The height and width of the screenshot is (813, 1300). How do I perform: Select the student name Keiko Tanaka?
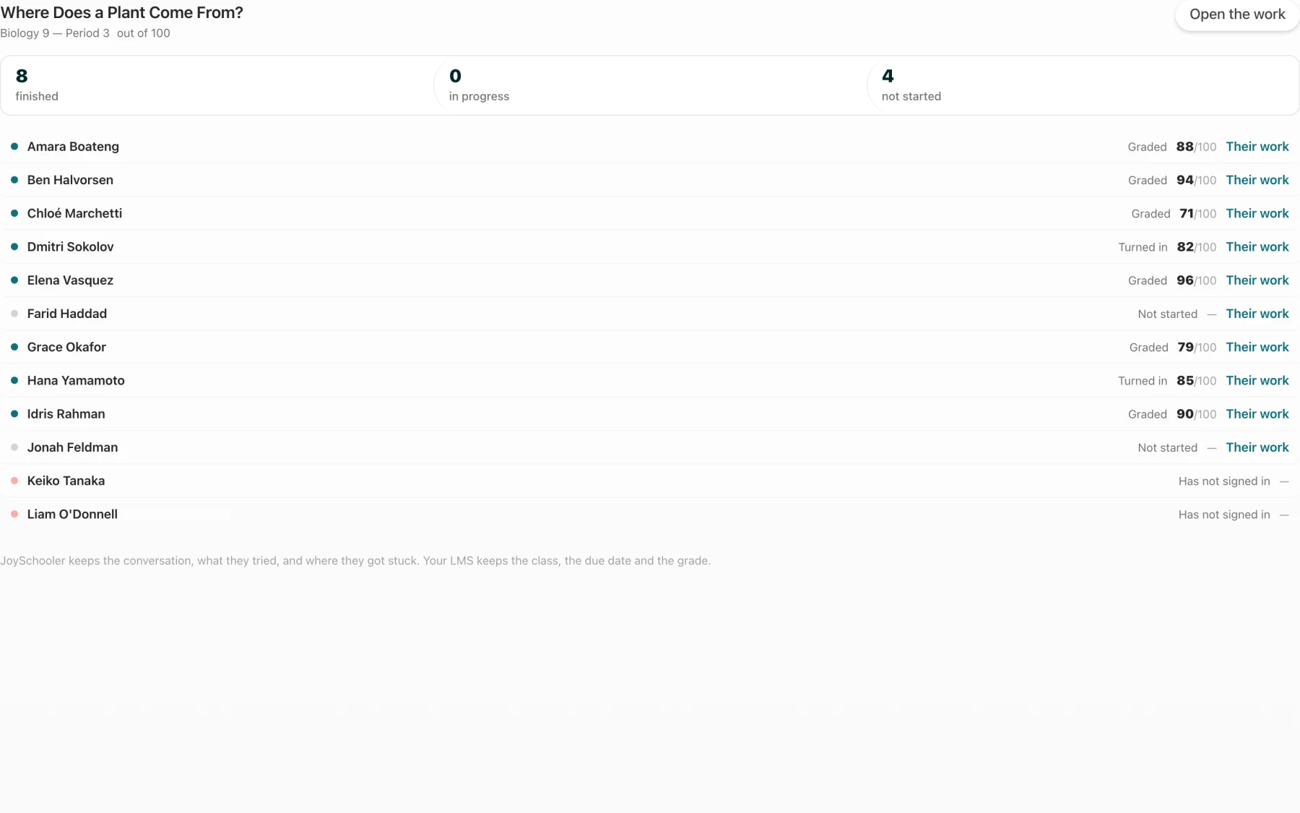pyautogui.click(x=66, y=481)
